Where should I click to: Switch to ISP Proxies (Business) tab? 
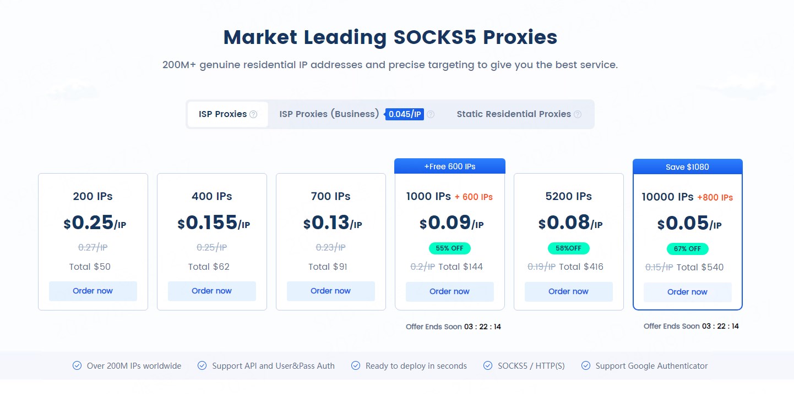(329, 114)
